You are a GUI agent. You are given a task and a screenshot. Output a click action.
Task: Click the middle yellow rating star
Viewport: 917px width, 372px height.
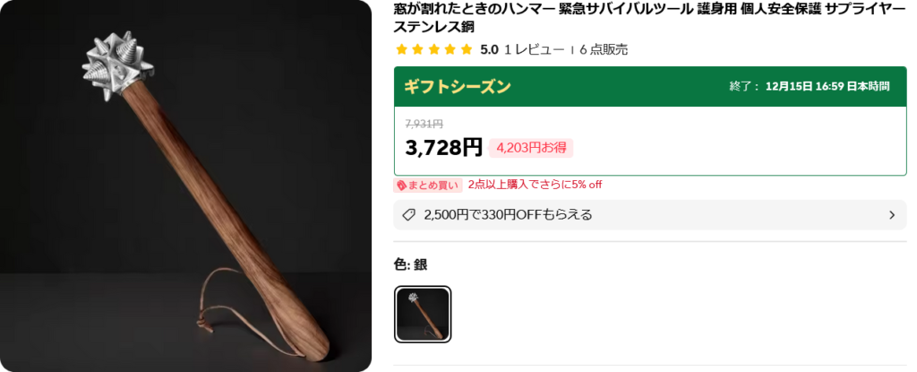[434, 50]
